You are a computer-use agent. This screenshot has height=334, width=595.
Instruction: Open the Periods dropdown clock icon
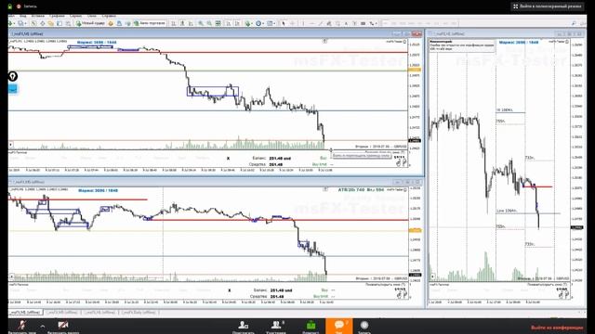[259, 23]
